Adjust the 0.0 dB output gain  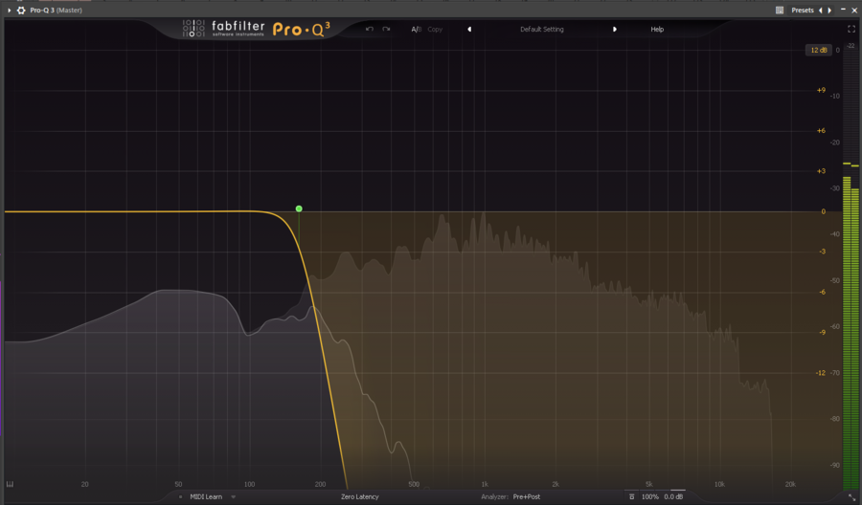point(673,496)
